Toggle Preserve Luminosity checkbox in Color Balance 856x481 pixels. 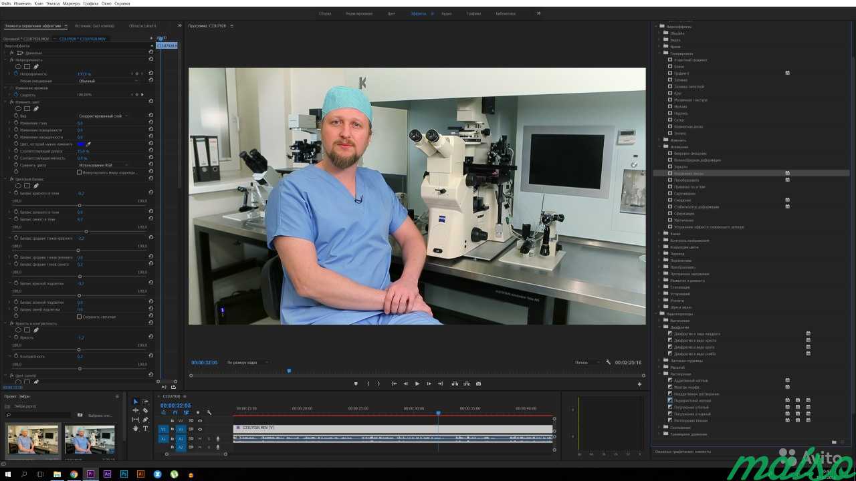[79, 317]
